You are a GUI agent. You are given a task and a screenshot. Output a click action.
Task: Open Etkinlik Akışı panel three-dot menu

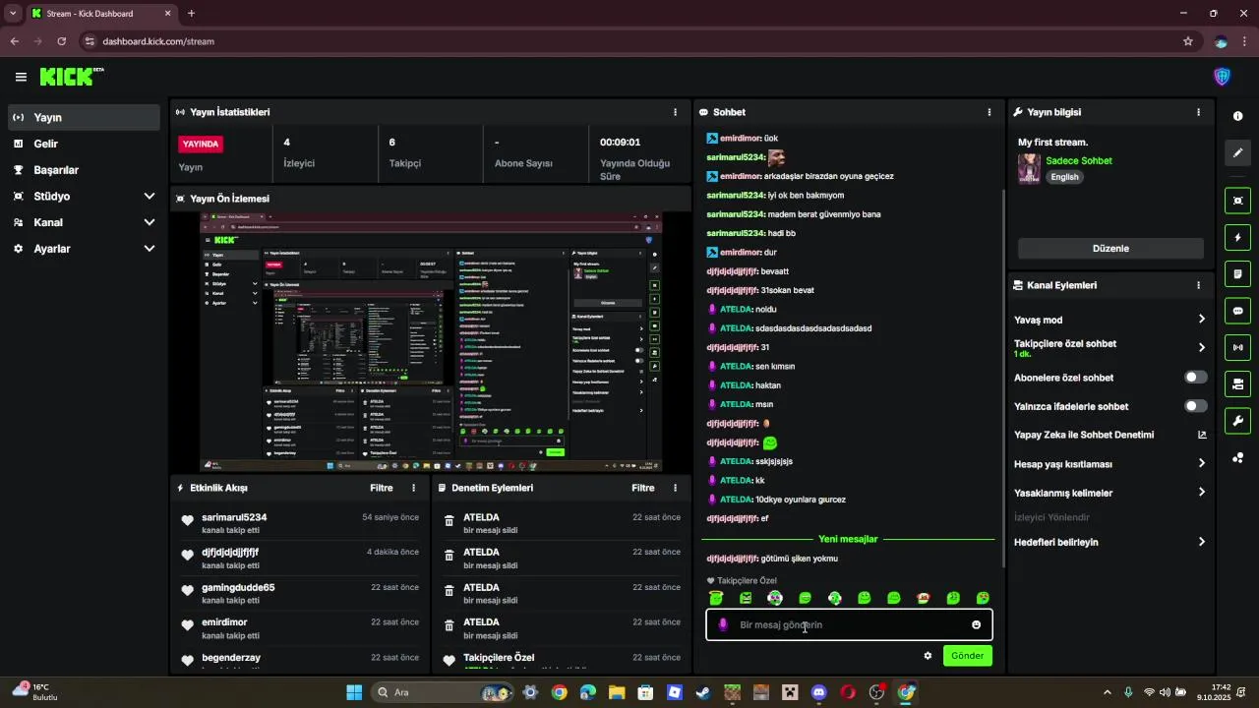coord(413,488)
